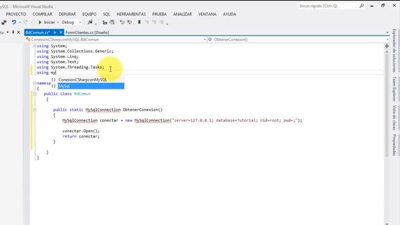Click the comment selection toolbar icon

pyautogui.click(x=122, y=22)
